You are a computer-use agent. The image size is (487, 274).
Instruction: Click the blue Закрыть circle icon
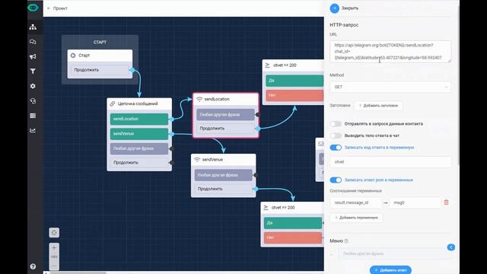click(x=335, y=8)
